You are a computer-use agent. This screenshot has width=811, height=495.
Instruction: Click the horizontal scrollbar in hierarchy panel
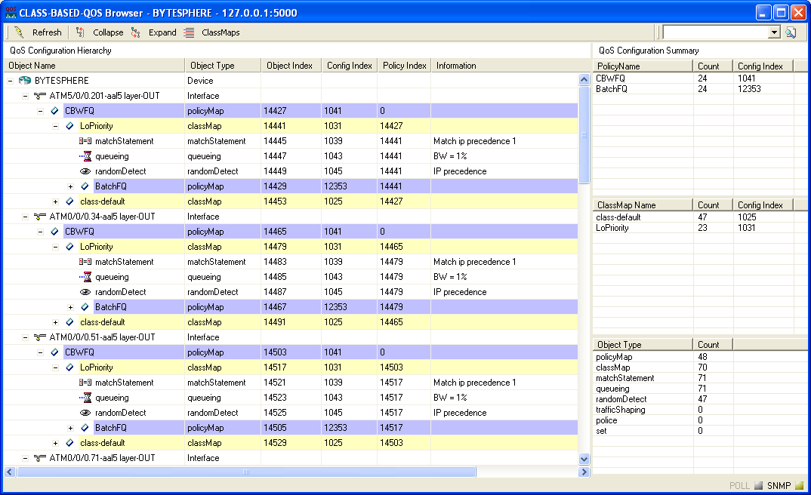tap(245, 472)
